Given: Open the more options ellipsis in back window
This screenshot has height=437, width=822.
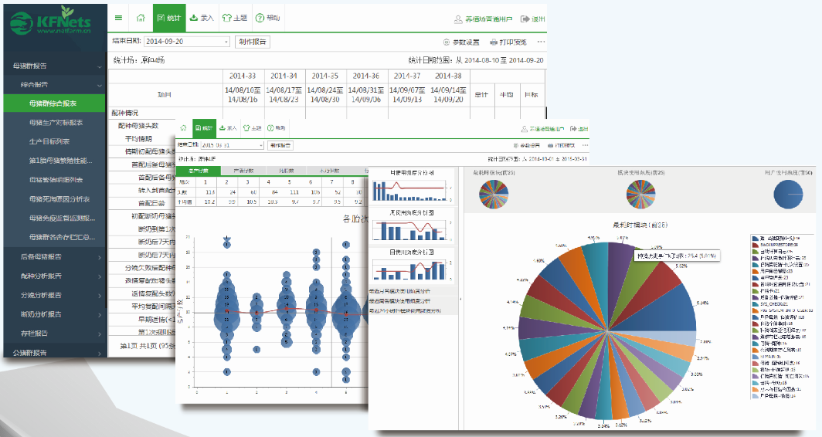Looking at the screenshot, I should click(x=541, y=42).
